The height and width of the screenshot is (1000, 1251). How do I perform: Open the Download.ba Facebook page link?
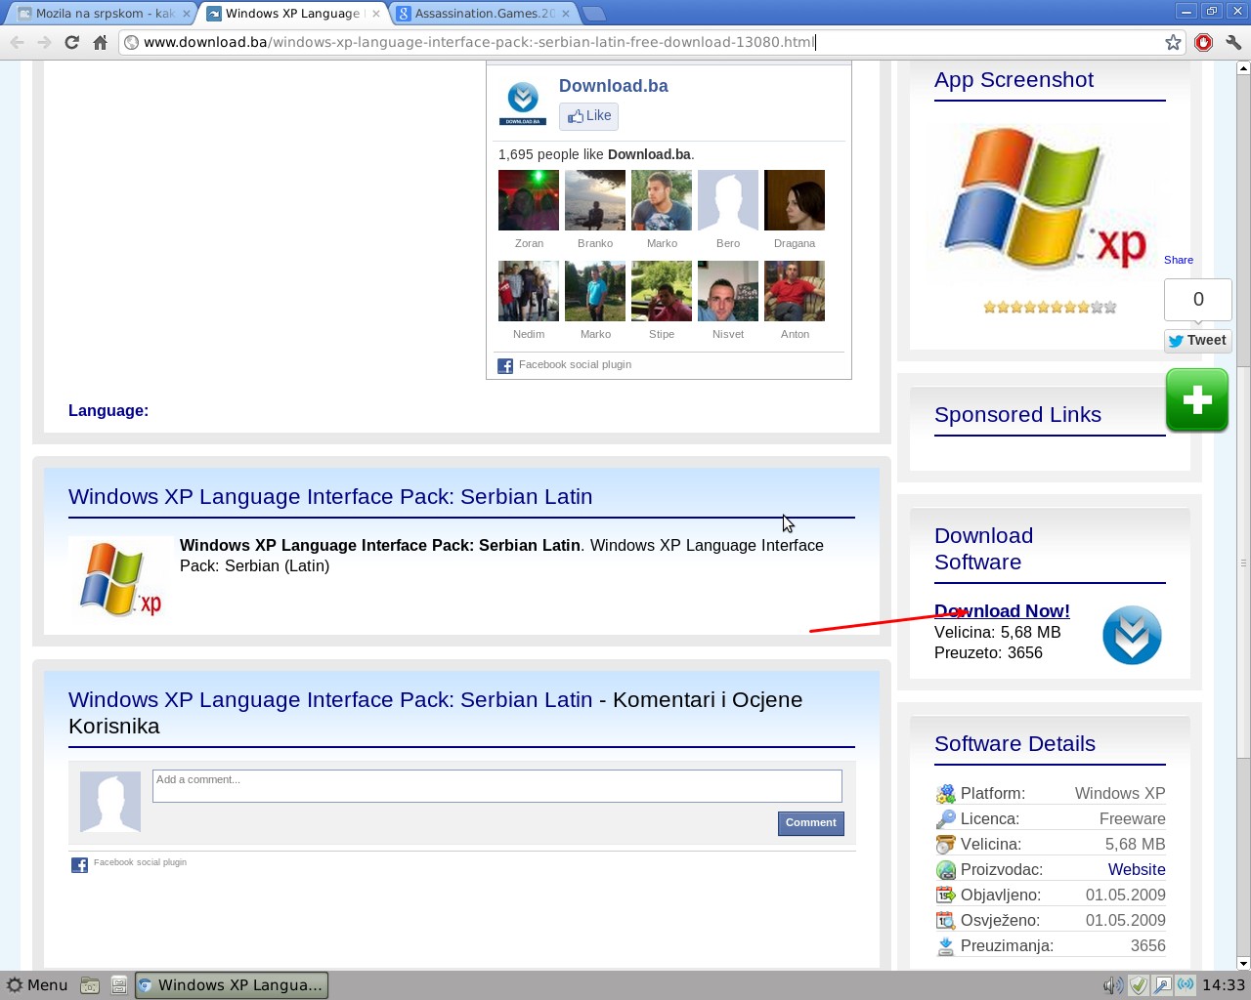(614, 86)
